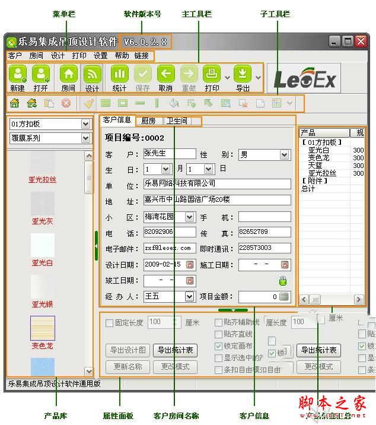Click the green padlock icon
376x425 pixels.
[x=283, y=281]
